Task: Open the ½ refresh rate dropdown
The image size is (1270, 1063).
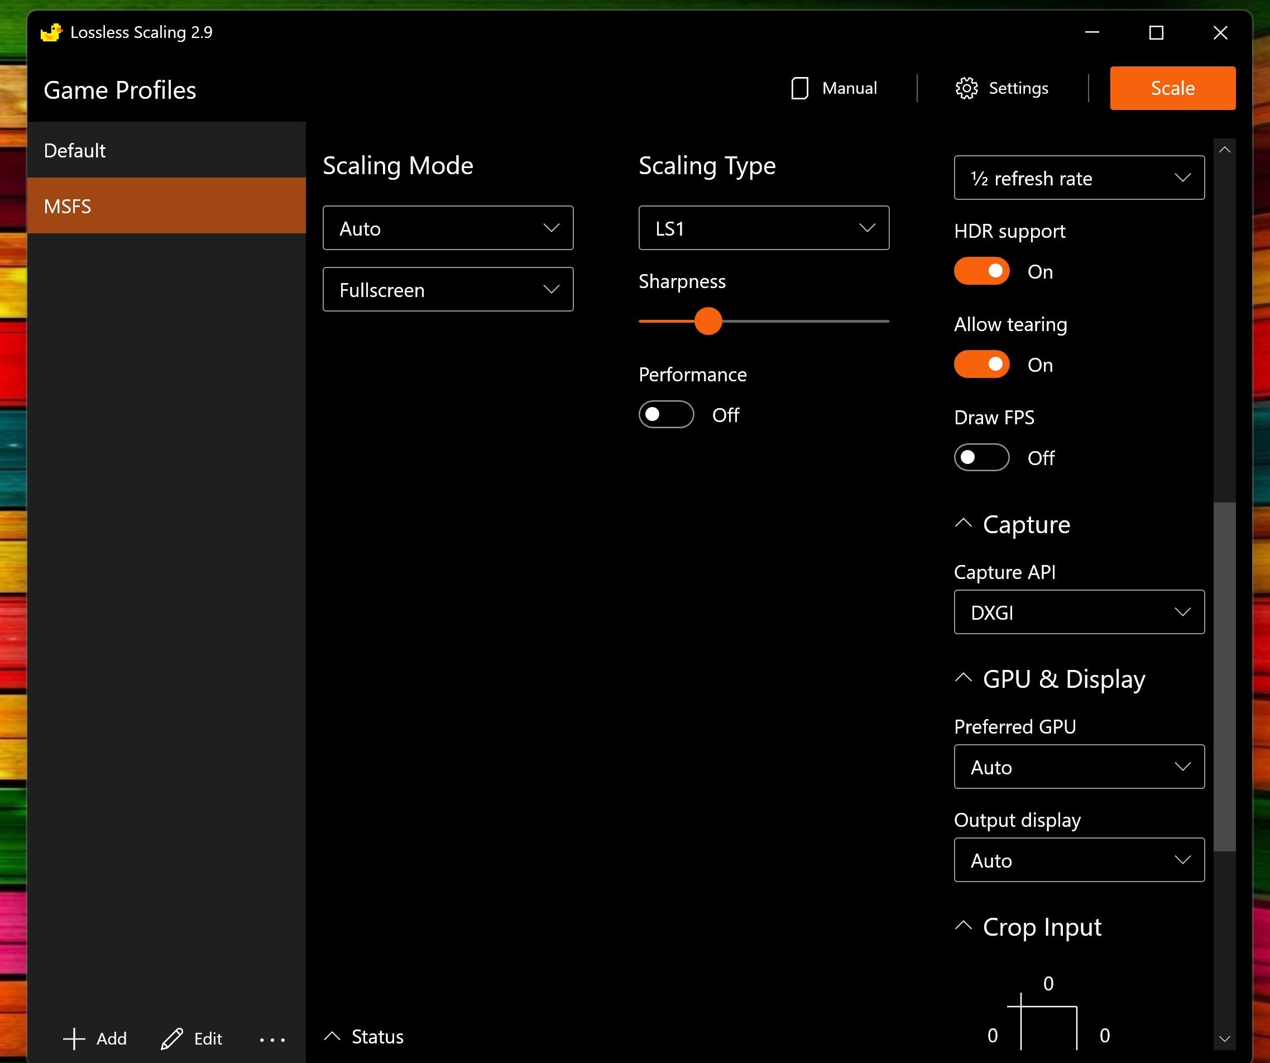Action: [1080, 178]
